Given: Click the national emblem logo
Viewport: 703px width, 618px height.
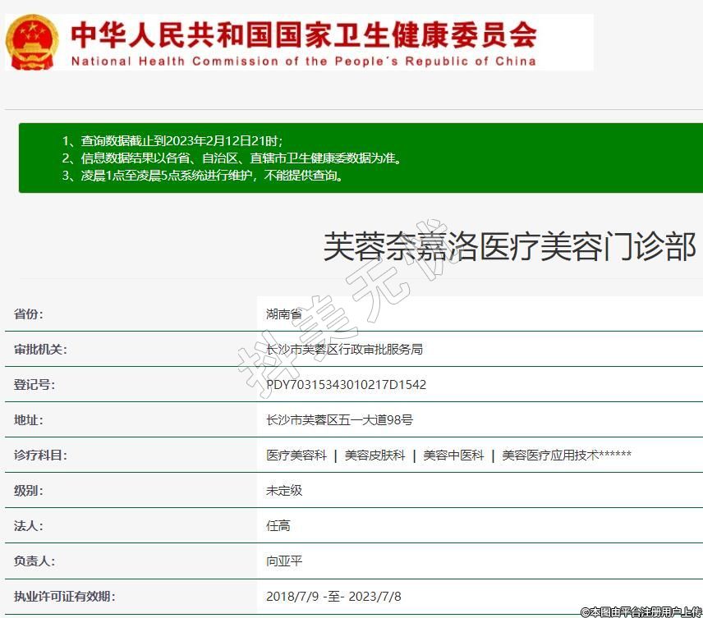Looking at the screenshot, I should 33,41.
